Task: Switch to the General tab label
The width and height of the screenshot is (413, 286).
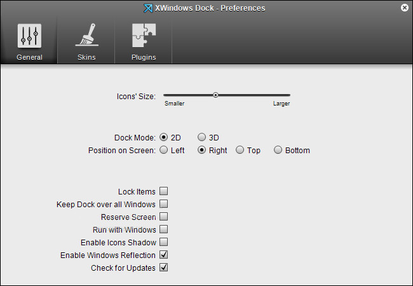Action: click(x=29, y=57)
